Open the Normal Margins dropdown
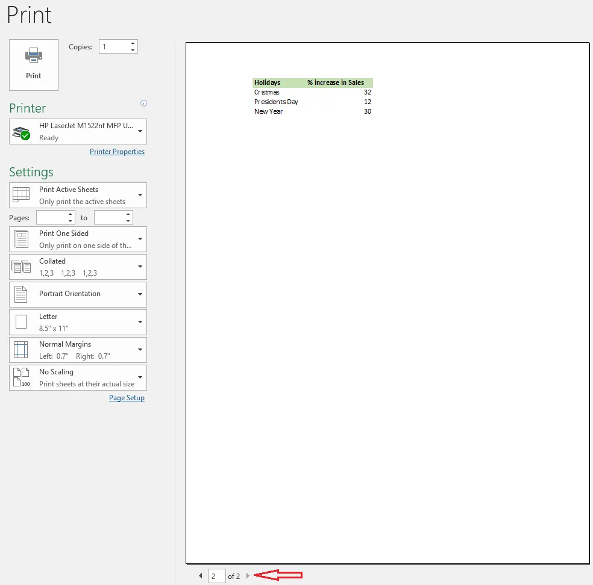This screenshot has height=585, width=593. 78,350
